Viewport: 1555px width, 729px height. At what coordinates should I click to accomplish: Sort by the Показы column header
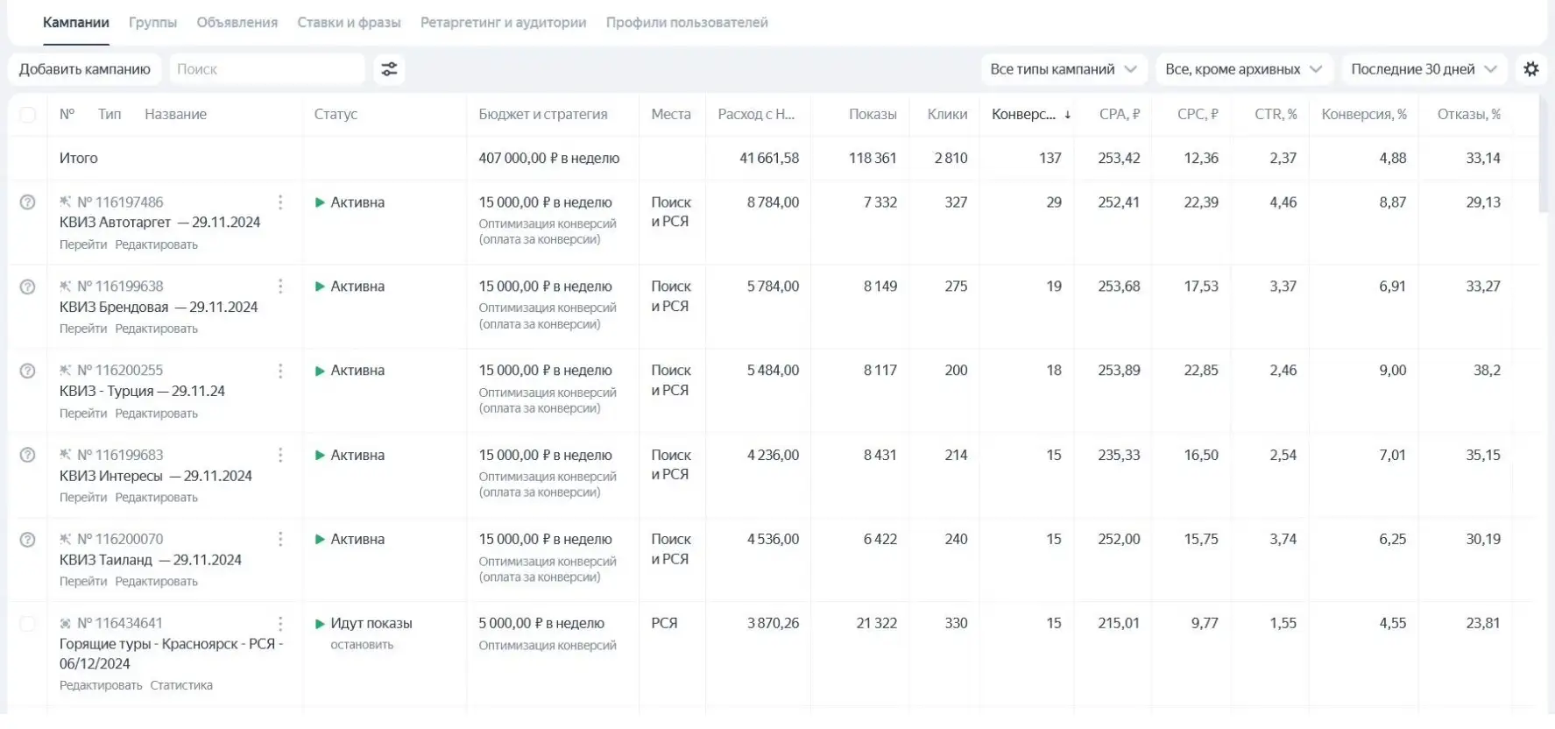(873, 115)
